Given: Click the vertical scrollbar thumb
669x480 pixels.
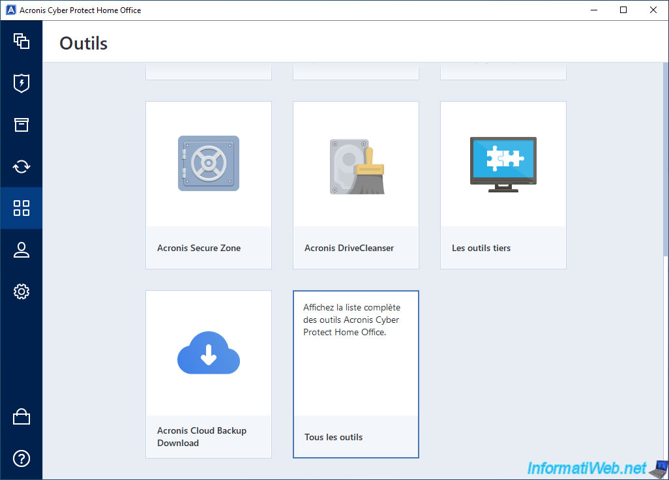Looking at the screenshot, I should (x=666, y=160).
